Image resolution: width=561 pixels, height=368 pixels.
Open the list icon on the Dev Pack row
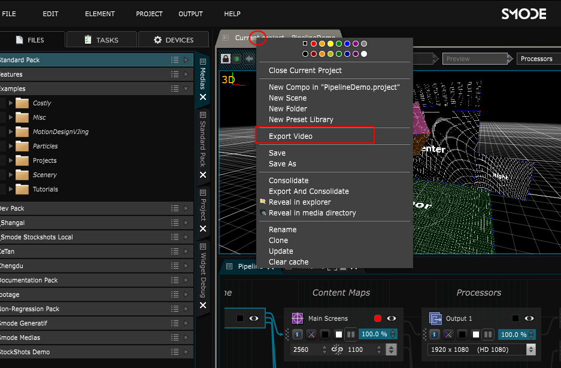[175, 208]
